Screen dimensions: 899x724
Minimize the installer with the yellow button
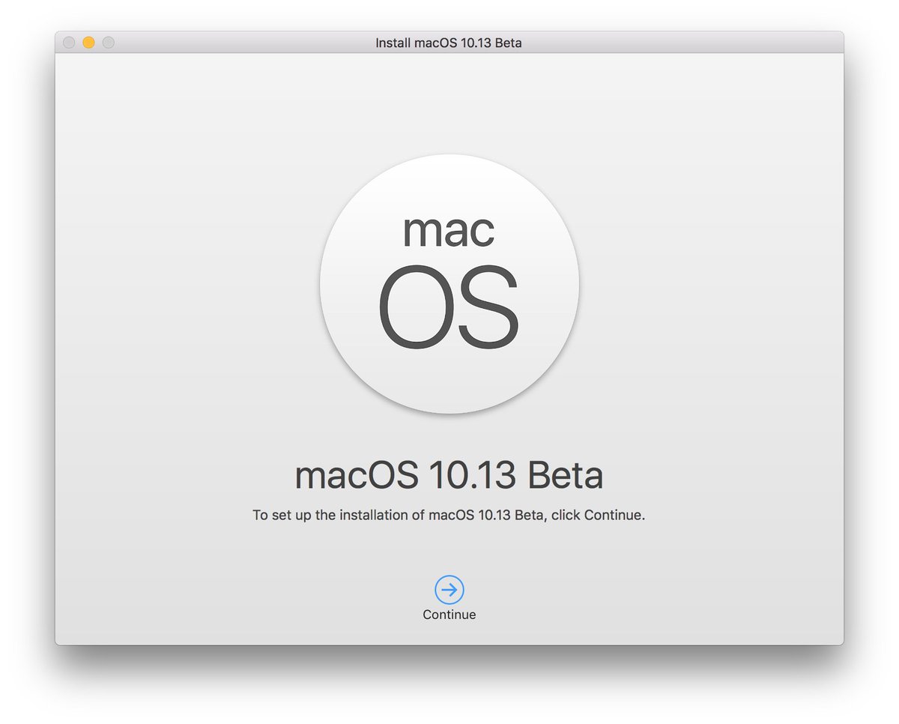(x=88, y=43)
